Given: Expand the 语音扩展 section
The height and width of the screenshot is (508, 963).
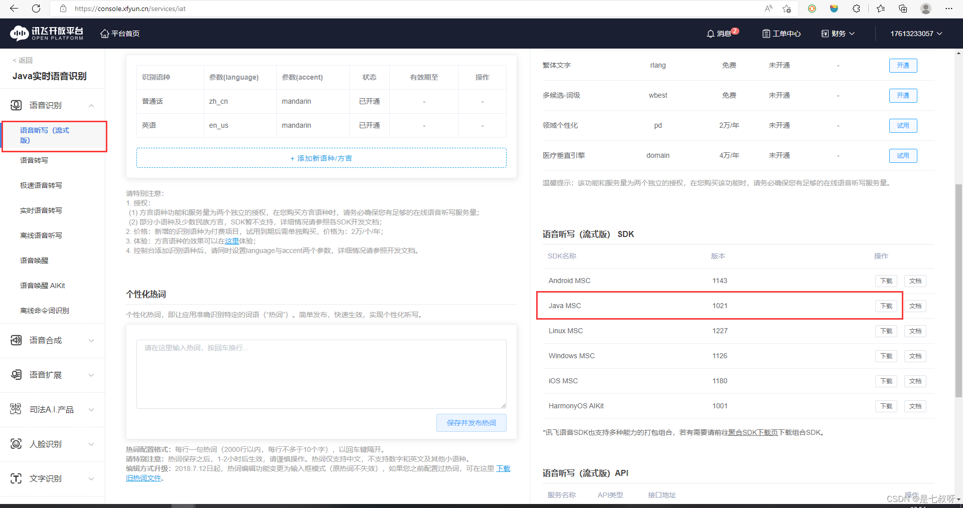Looking at the screenshot, I should 53,375.
